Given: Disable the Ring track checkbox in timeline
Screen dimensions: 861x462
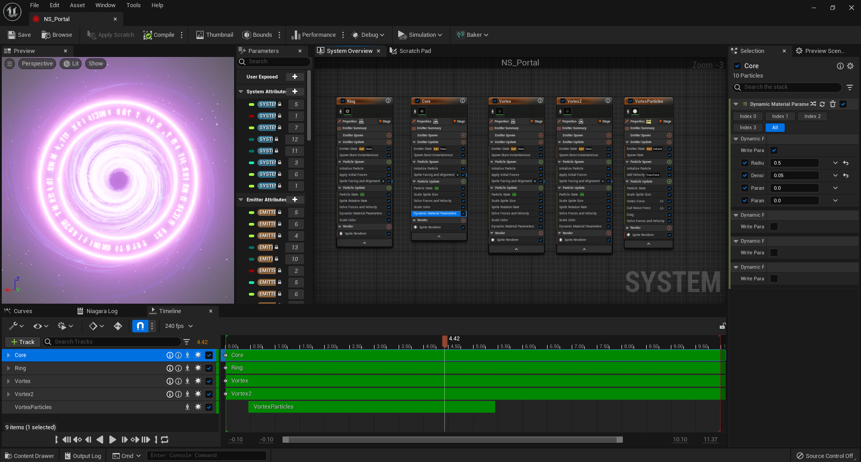Looking at the screenshot, I should [209, 368].
